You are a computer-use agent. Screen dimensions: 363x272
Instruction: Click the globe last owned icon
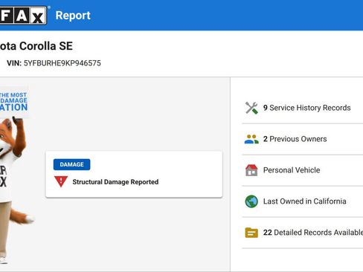[251, 201]
